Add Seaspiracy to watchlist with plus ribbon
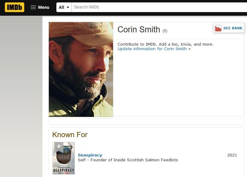The width and height of the screenshot is (247, 177). 59,147
